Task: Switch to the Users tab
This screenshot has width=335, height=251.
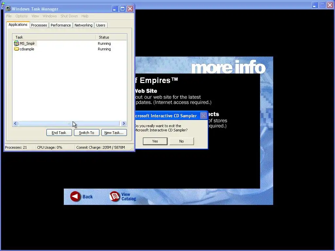Action: [x=101, y=25]
